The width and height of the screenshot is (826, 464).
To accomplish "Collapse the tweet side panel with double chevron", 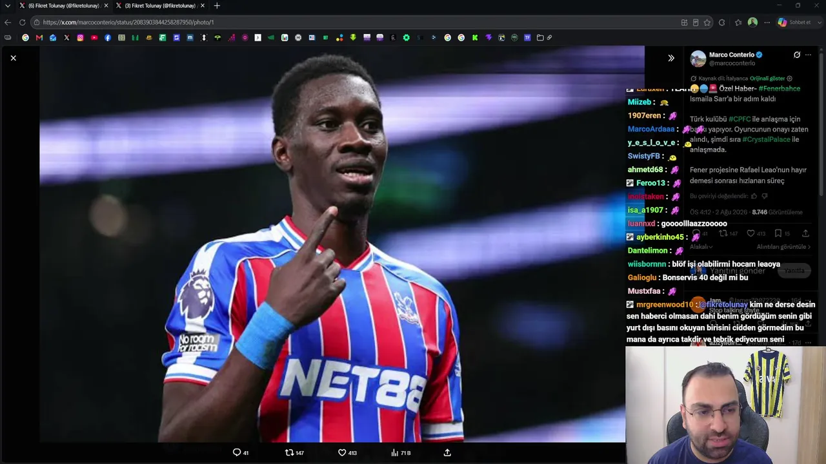I will click(x=671, y=58).
